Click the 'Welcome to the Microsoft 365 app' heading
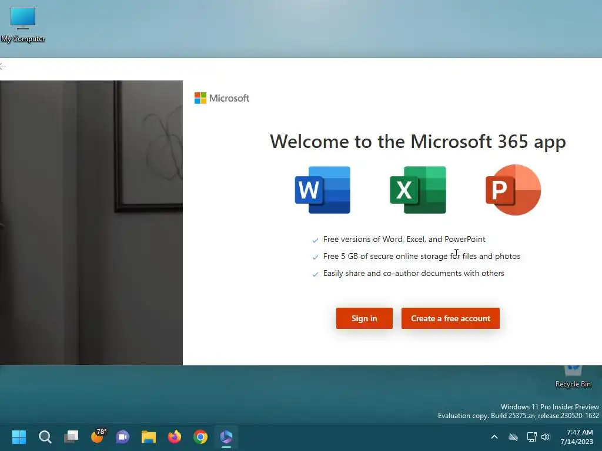This screenshot has height=451, width=602. pyautogui.click(x=418, y=142)
